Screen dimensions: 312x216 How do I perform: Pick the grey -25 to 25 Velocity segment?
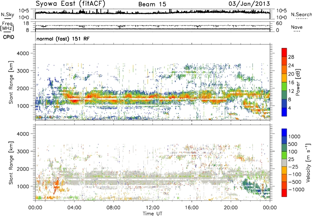coord(284,163)
